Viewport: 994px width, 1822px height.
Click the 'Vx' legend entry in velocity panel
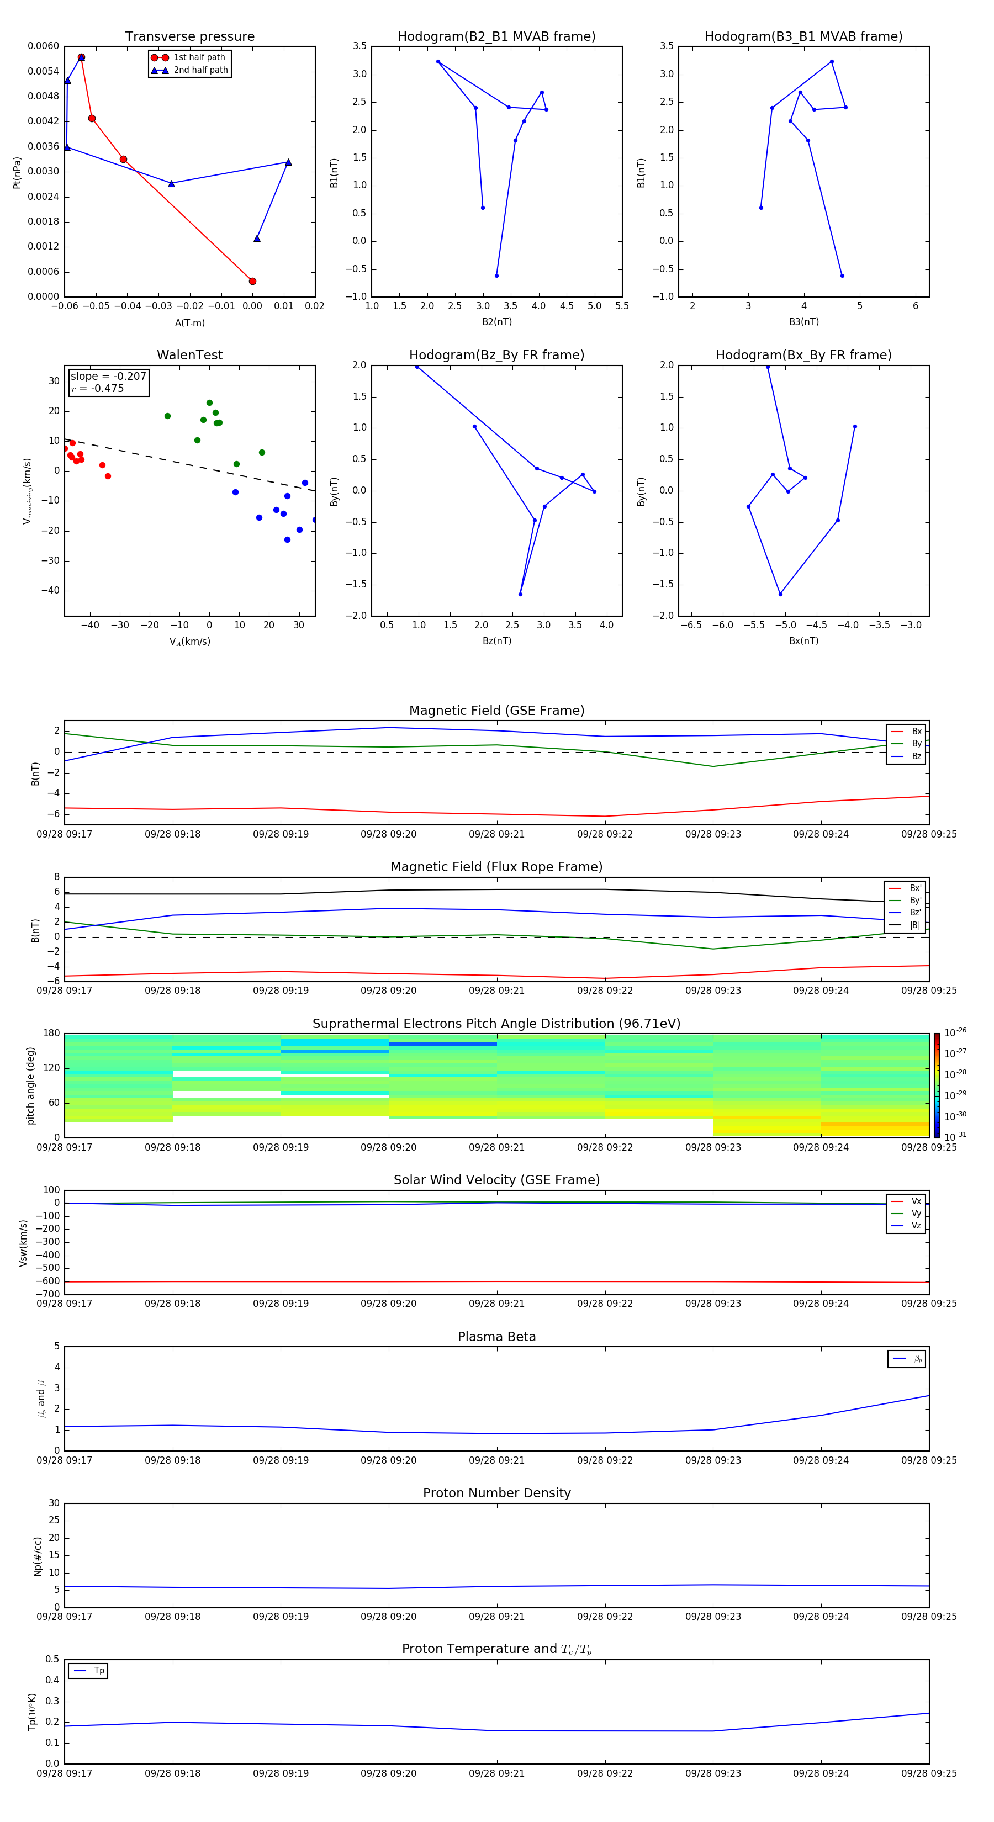[x=906, y=1202]
